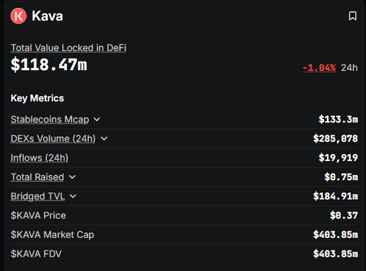
Task: Click the Key Metrics heading
Action: click(x=37, y=98)
